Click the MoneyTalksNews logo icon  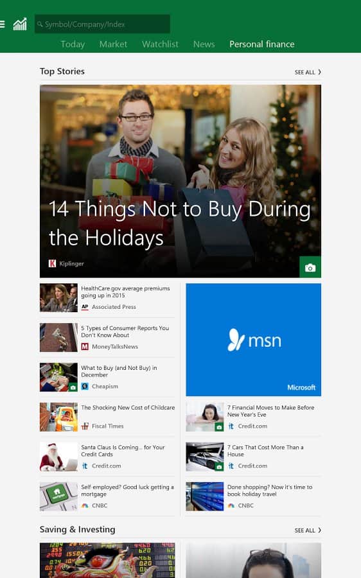click(85, 347)
